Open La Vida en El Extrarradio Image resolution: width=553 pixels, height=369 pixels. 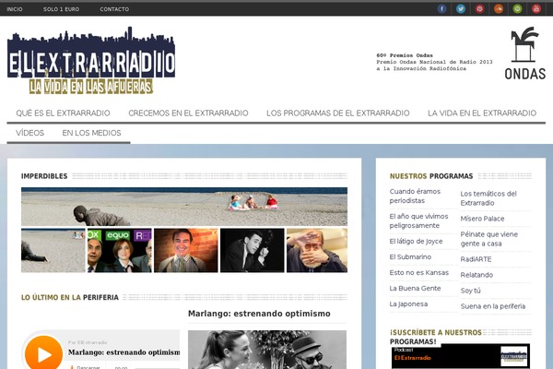[482, 113]
